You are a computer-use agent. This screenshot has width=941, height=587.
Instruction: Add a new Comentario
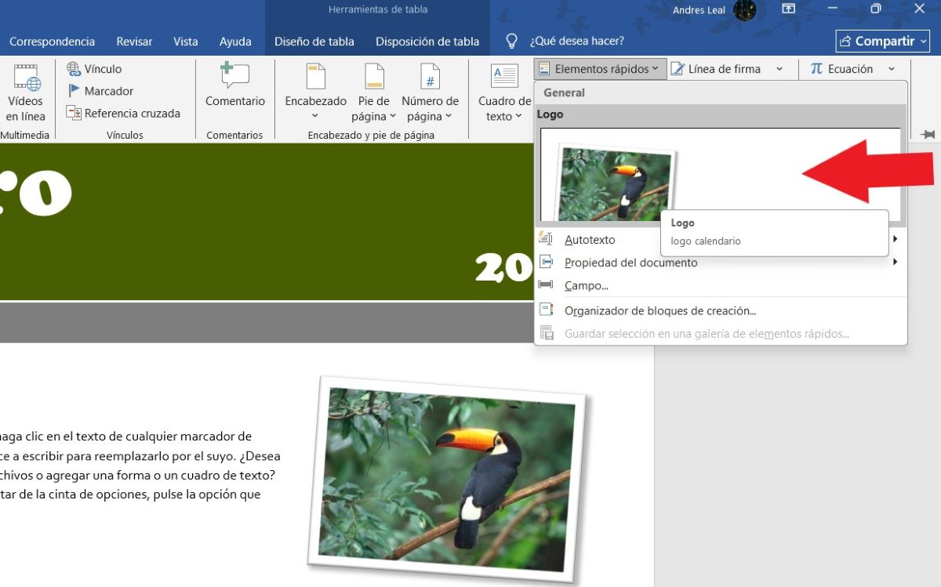coord(235,86)
